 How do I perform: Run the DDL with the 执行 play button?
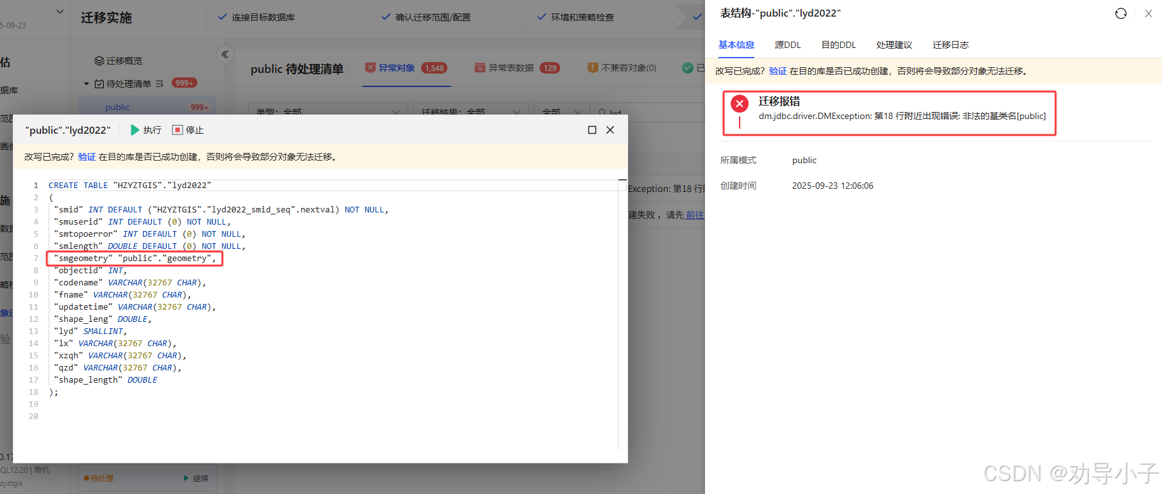click(145, 130)
